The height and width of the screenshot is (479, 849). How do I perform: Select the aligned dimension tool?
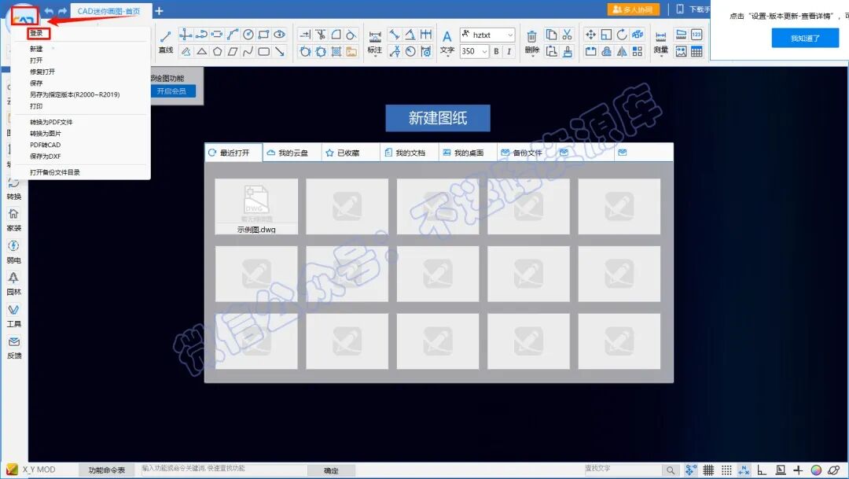coord(395,35)
